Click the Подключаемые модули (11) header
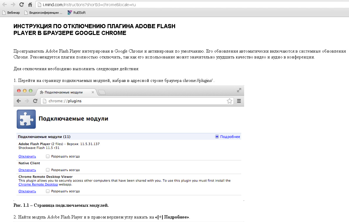Image resolution: width=349 pixels, height=222 pixels. 44,137
